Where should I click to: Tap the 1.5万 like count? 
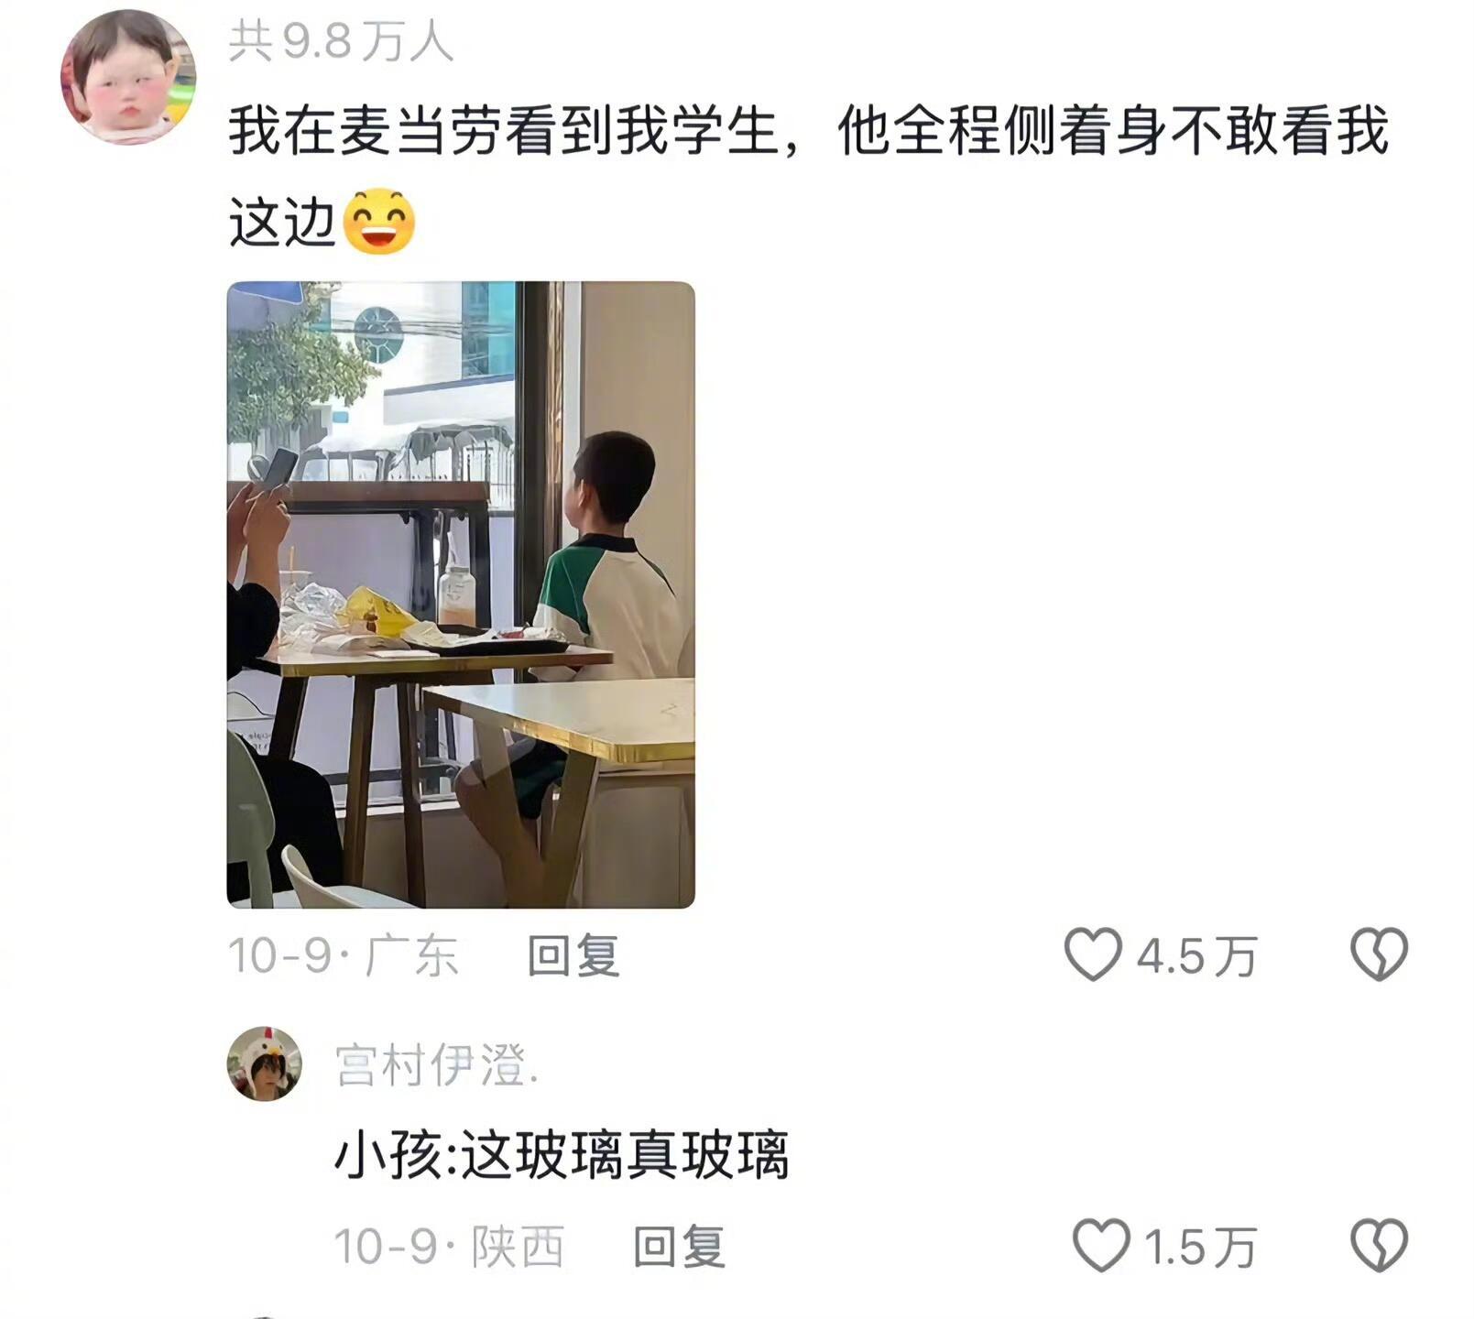[1199, 1248]
